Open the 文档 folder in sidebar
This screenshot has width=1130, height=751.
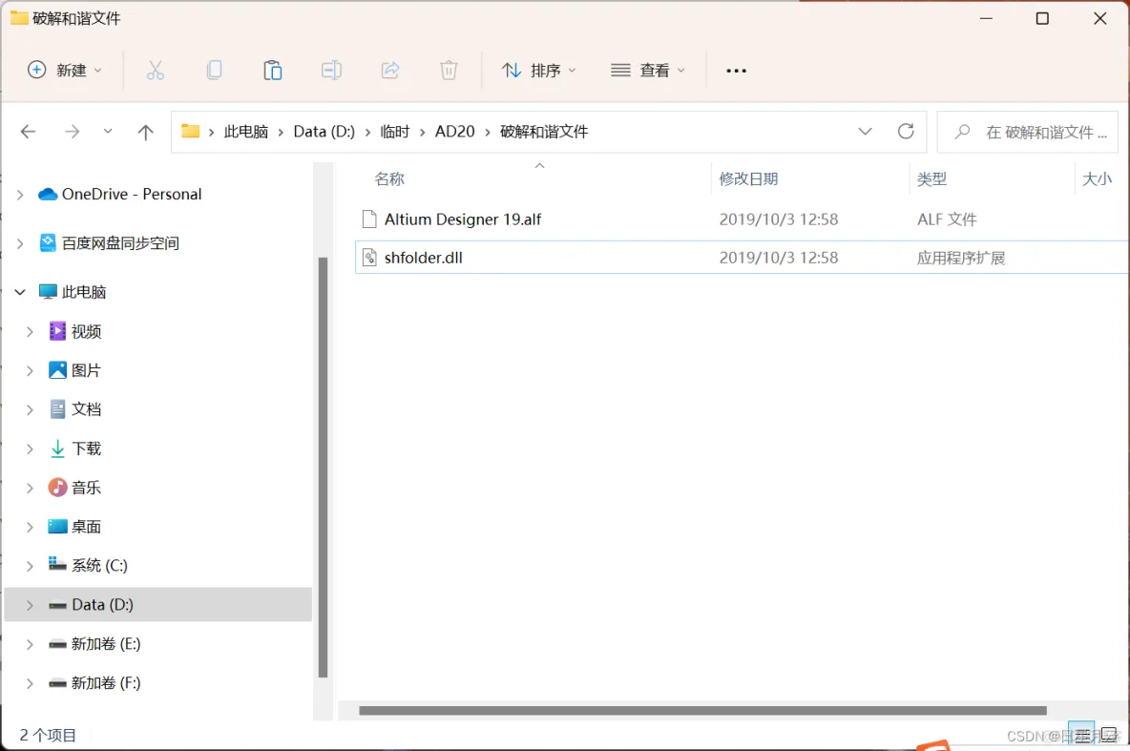pos(86,408)
